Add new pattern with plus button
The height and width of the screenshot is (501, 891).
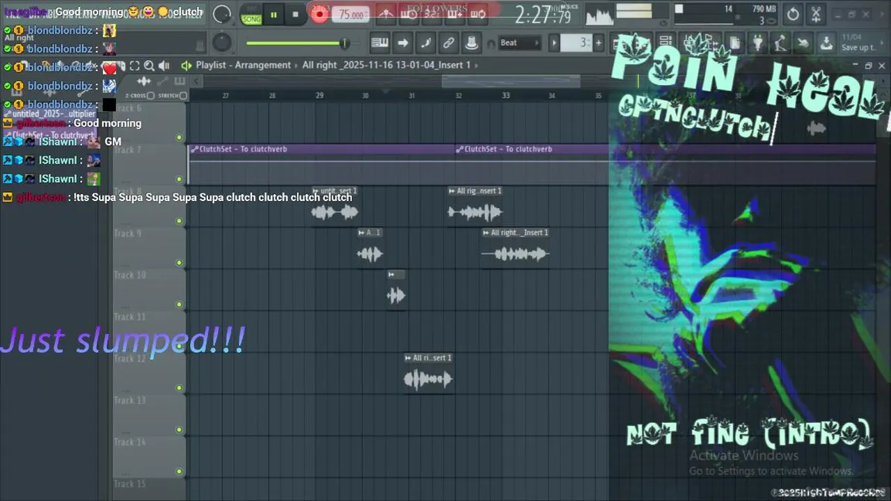(598, 43)
